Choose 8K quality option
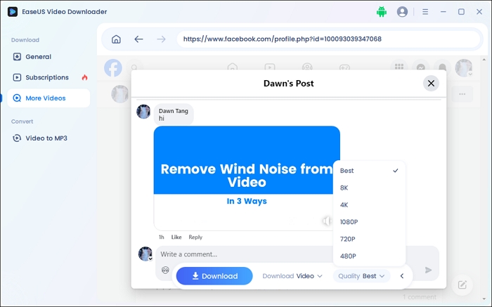 coord(369,188)
